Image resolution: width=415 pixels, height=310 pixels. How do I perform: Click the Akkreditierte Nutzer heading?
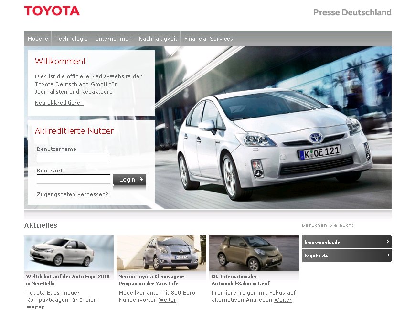(74, 131)
